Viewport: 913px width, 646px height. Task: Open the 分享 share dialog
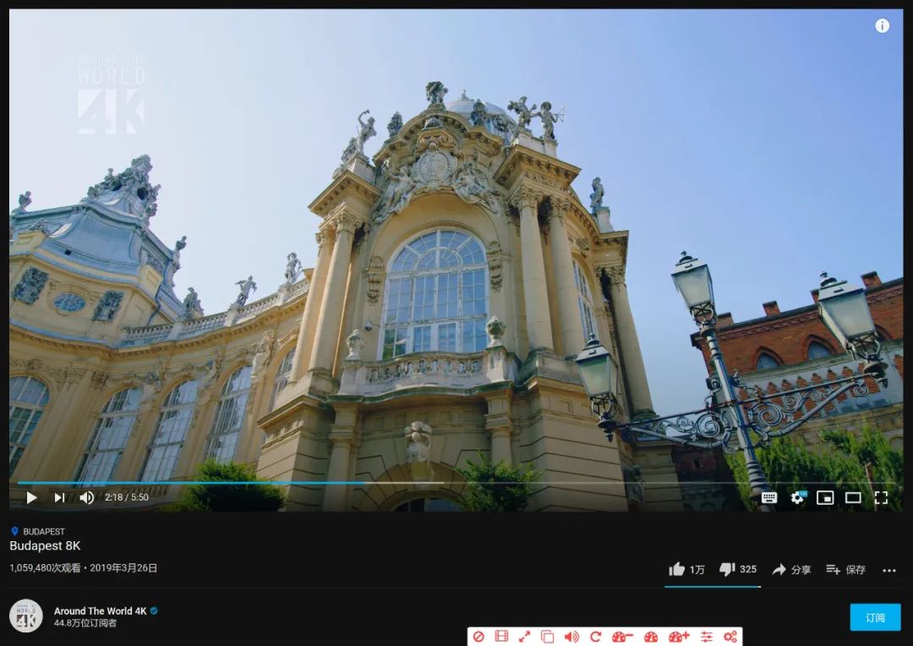click(791, 569)
